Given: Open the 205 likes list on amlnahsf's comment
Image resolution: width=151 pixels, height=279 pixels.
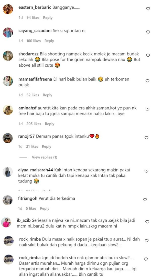Looking at the screenshot, I should [x=34, y=124].
